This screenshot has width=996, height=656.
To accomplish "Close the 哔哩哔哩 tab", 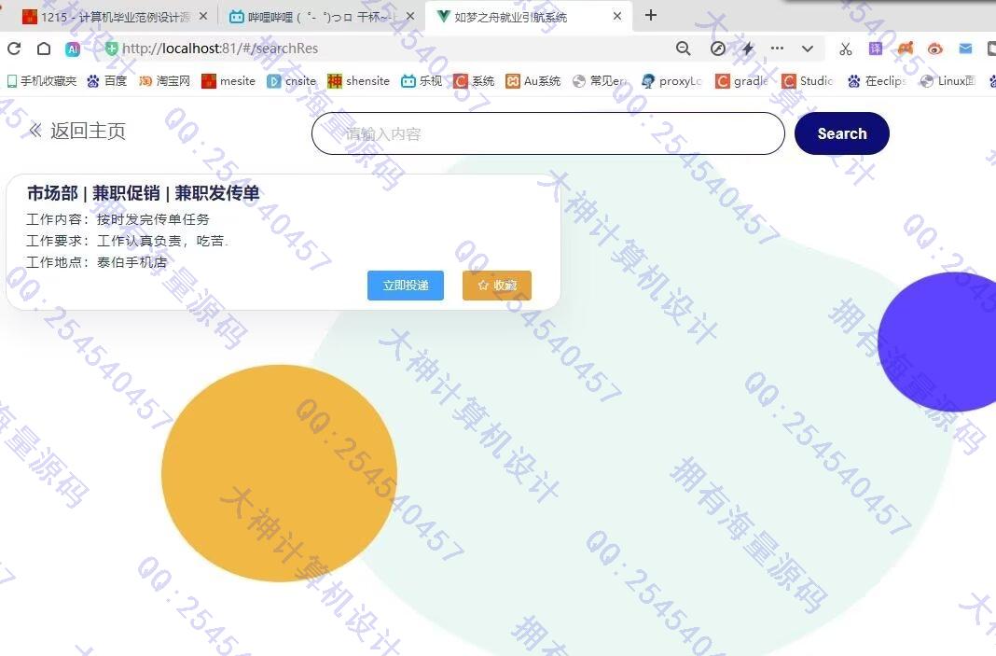I will click(x=410, y=16).
